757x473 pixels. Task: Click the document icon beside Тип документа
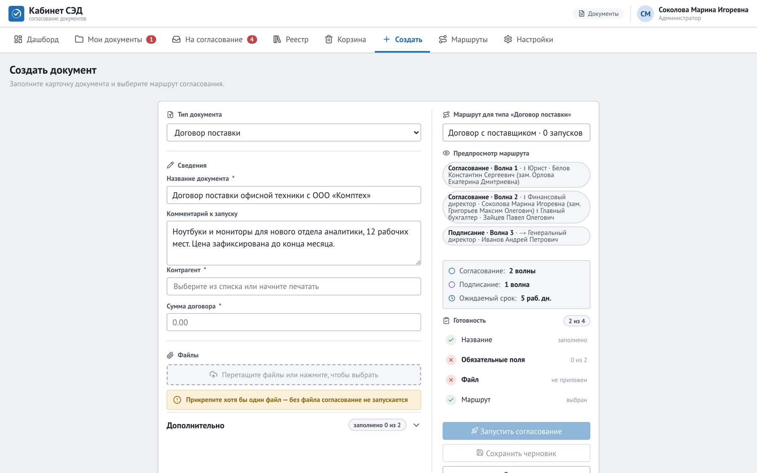pos(170,114)
